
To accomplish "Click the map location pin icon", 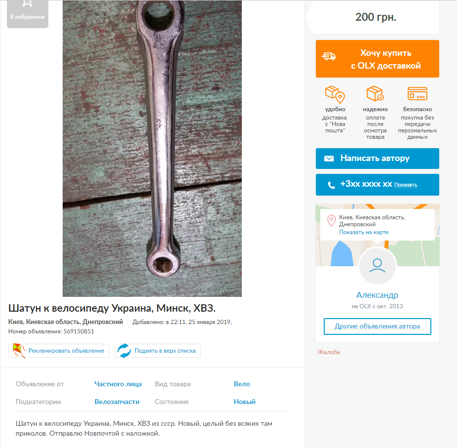I will click(x=331, y=221).
